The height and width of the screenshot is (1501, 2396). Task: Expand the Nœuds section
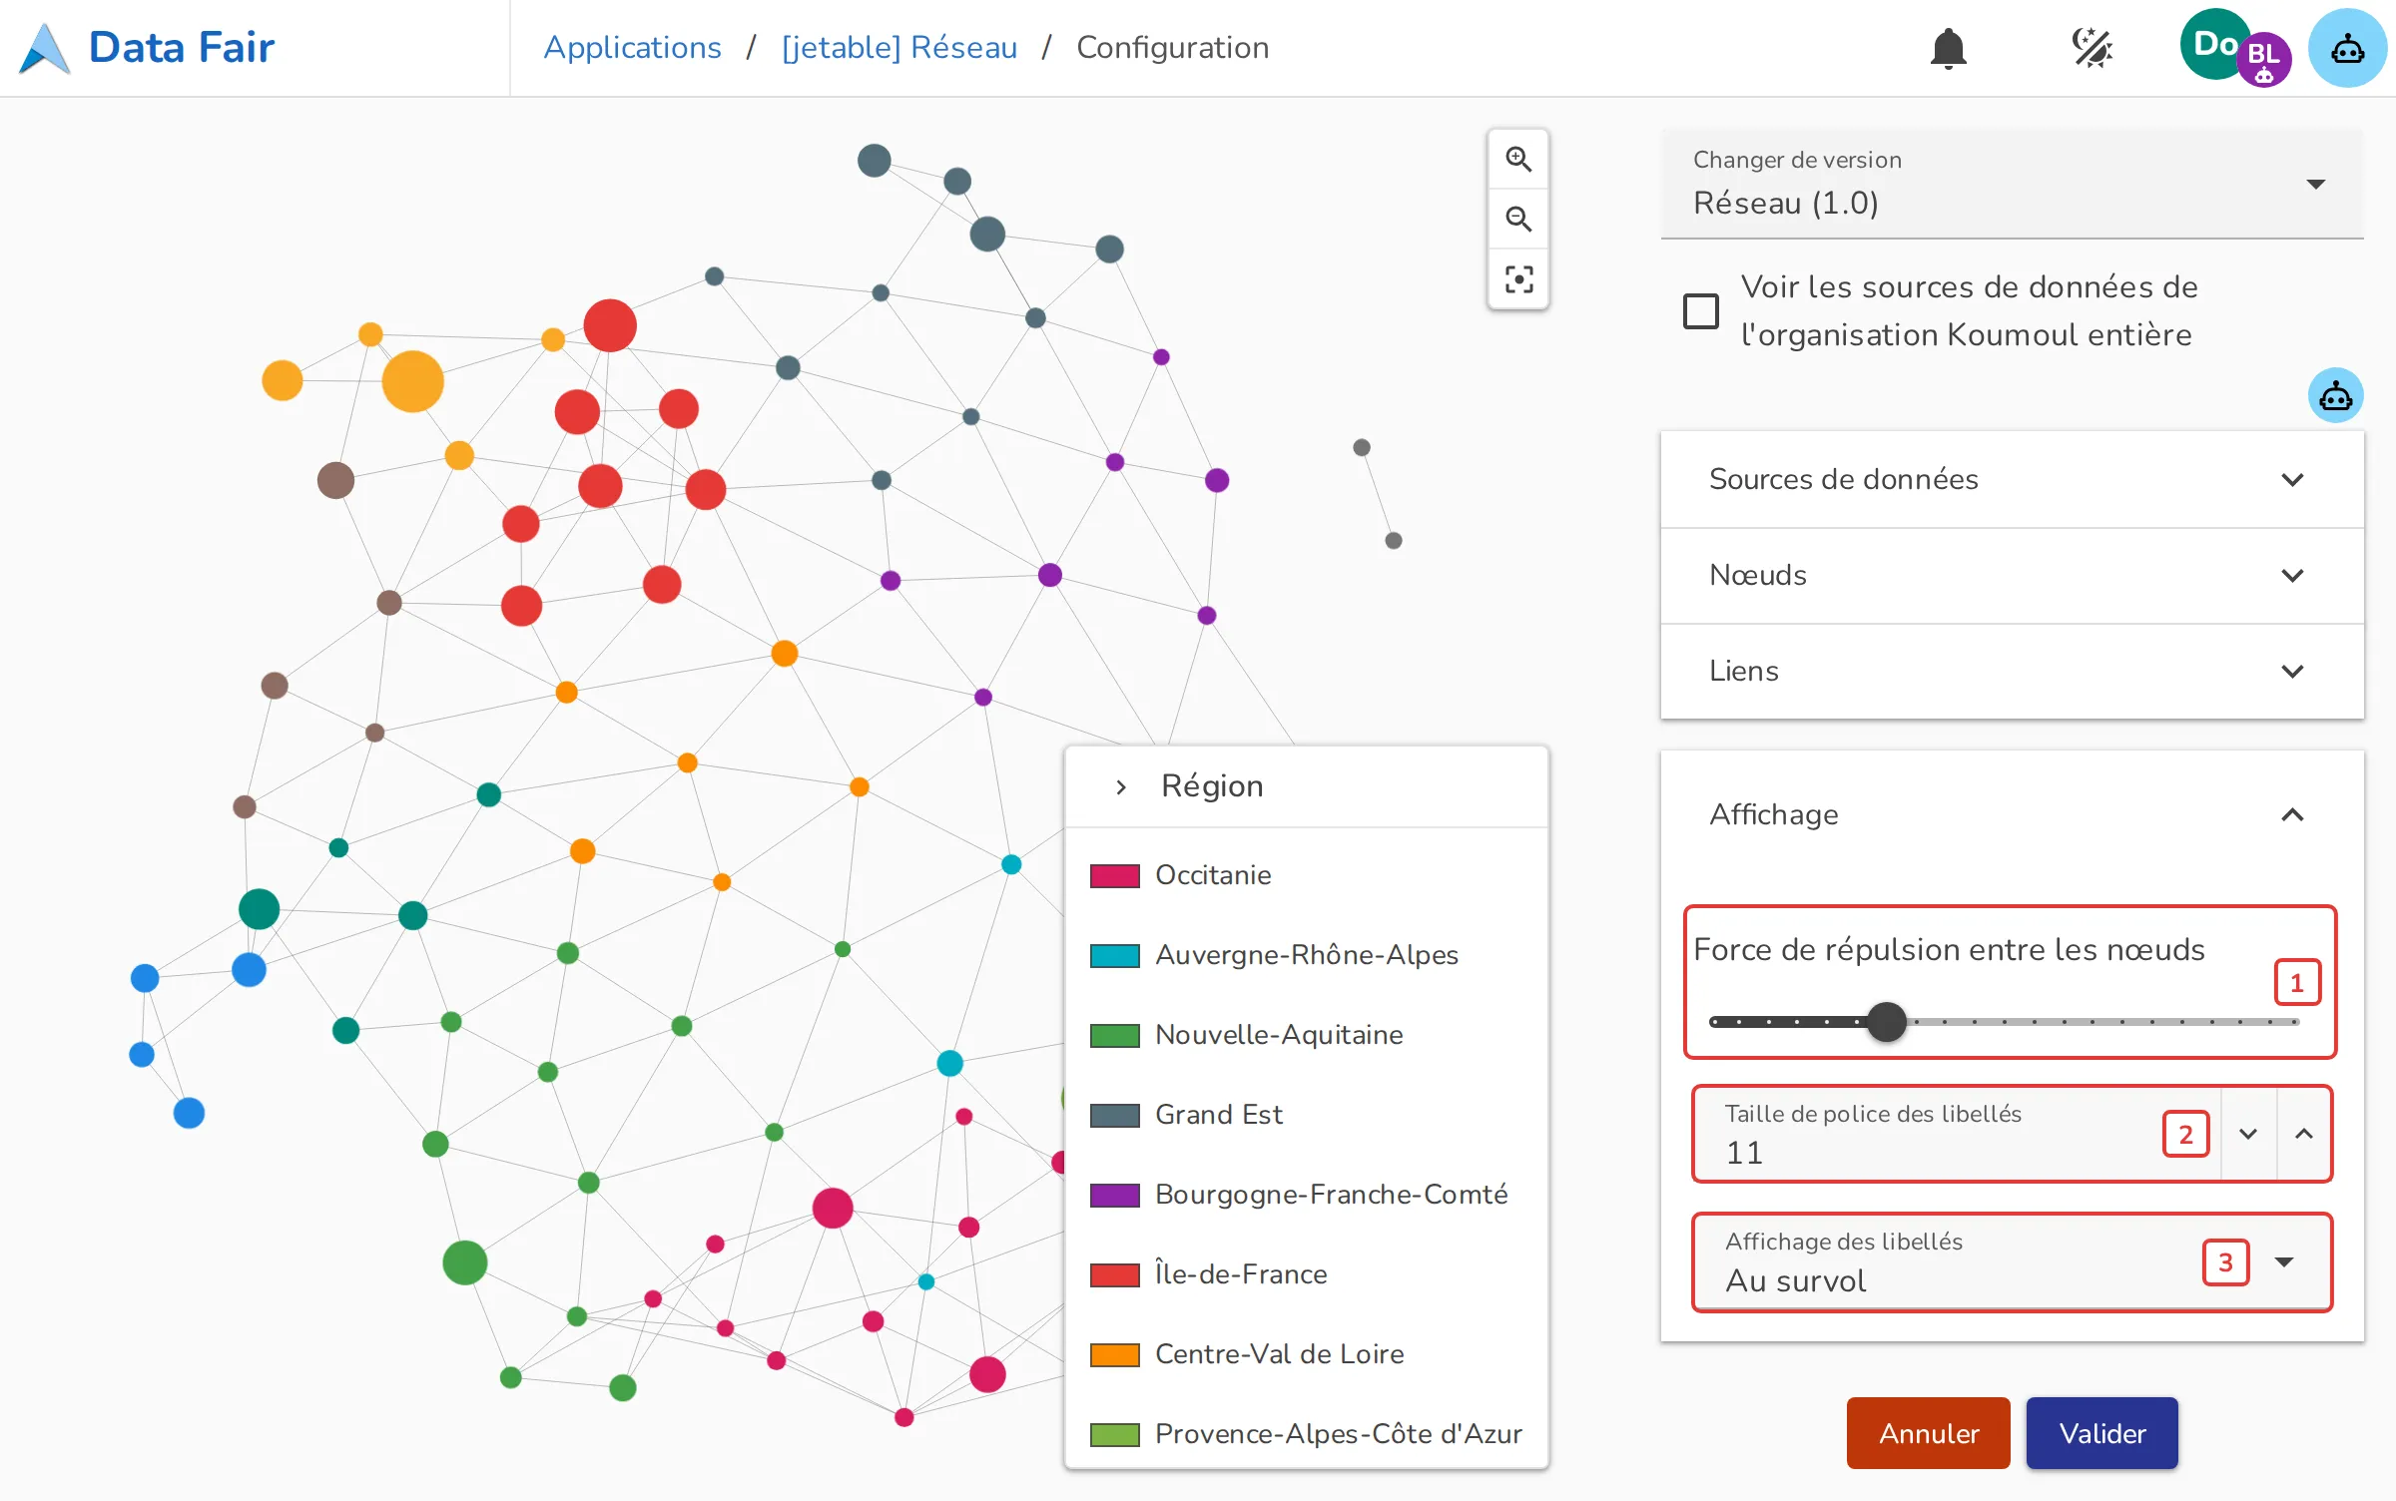(x=2012, y=575)
